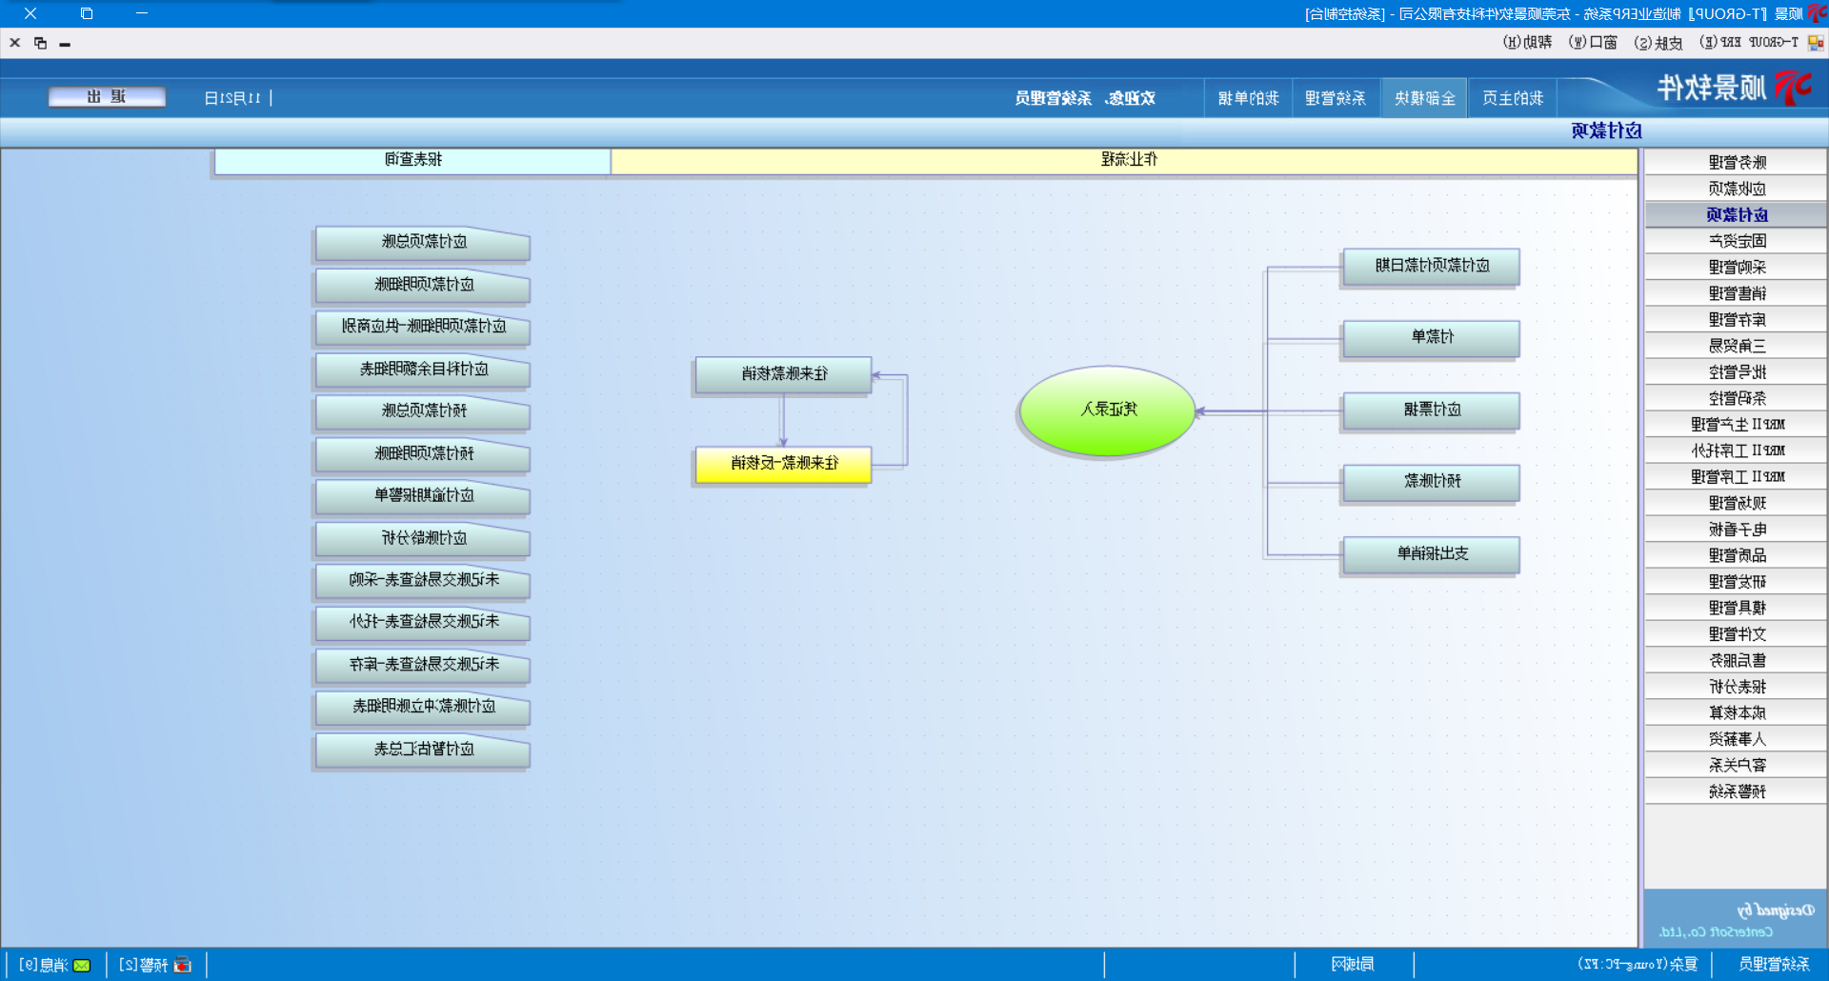Open the 应付暂估汇总表 report

[423, 750]
